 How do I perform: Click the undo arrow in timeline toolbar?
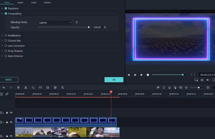pos(4,87)
